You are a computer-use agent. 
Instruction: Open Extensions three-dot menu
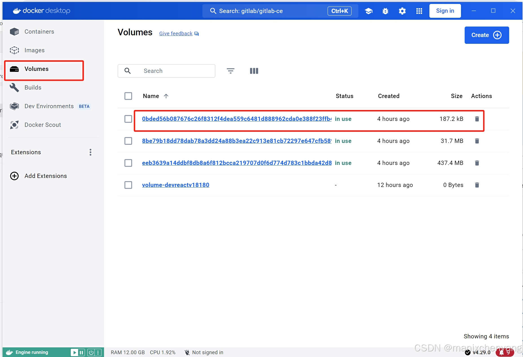pyautogui.click(x=91, y=152)
